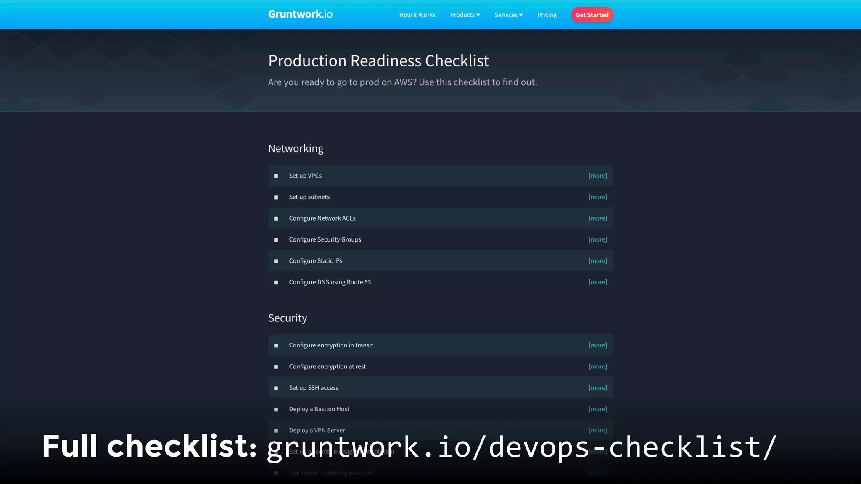
Task: Open [more] for Configure DNS using Route 53
Action: 597,282
